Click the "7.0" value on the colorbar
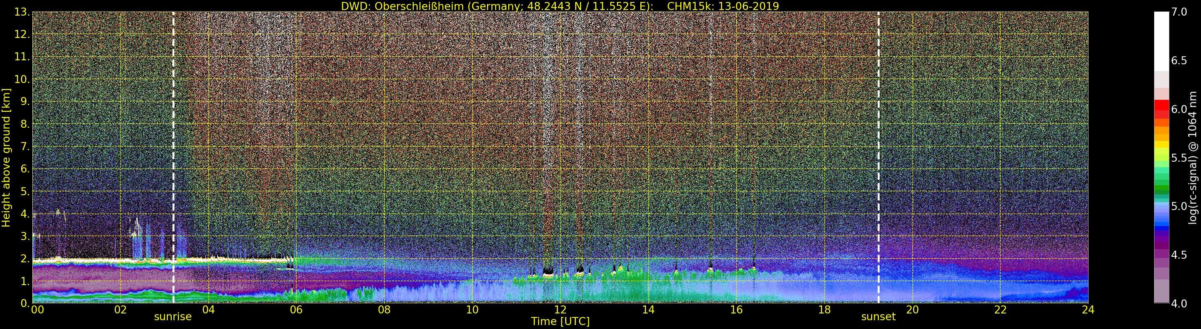Image resolution: width=1201 pixels, height=329 pixels. coord(1179,12)
